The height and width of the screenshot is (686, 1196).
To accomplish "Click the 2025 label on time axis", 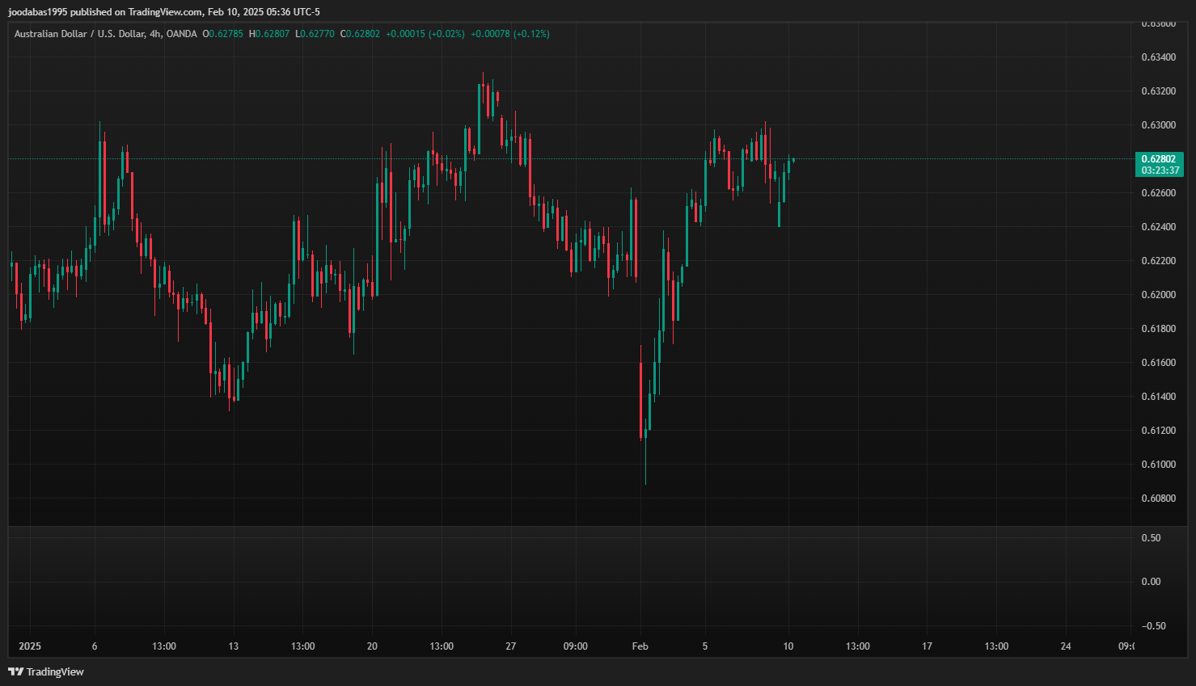I will pyautogui.click(x=30, y=646).
